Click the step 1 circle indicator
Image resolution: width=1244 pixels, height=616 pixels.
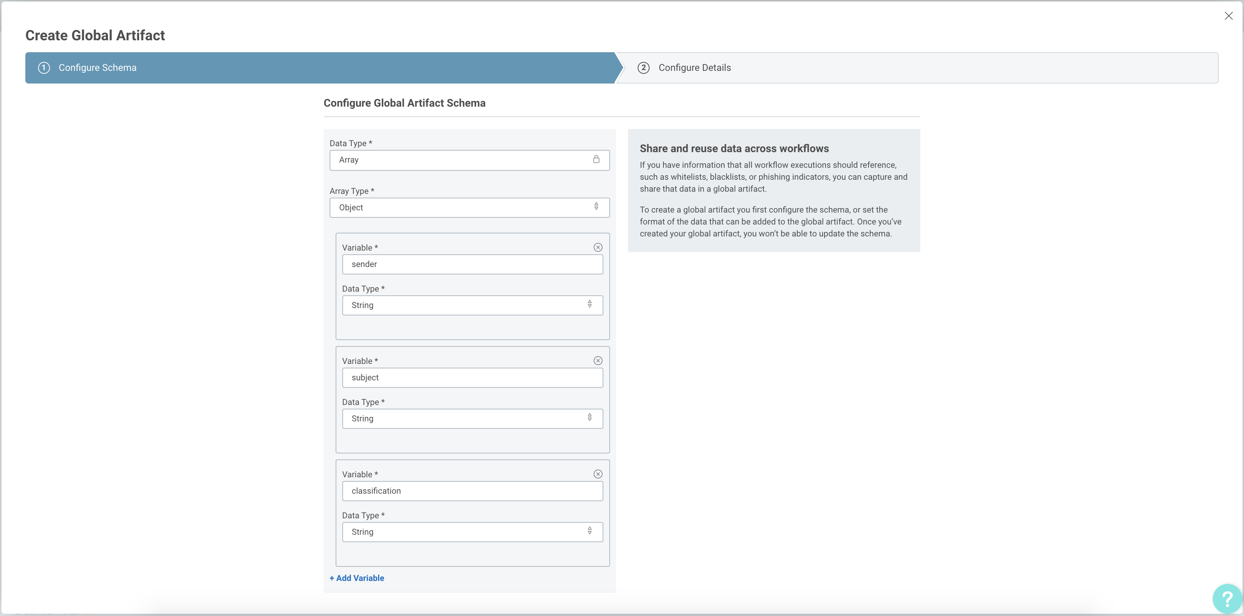[44, 67]
